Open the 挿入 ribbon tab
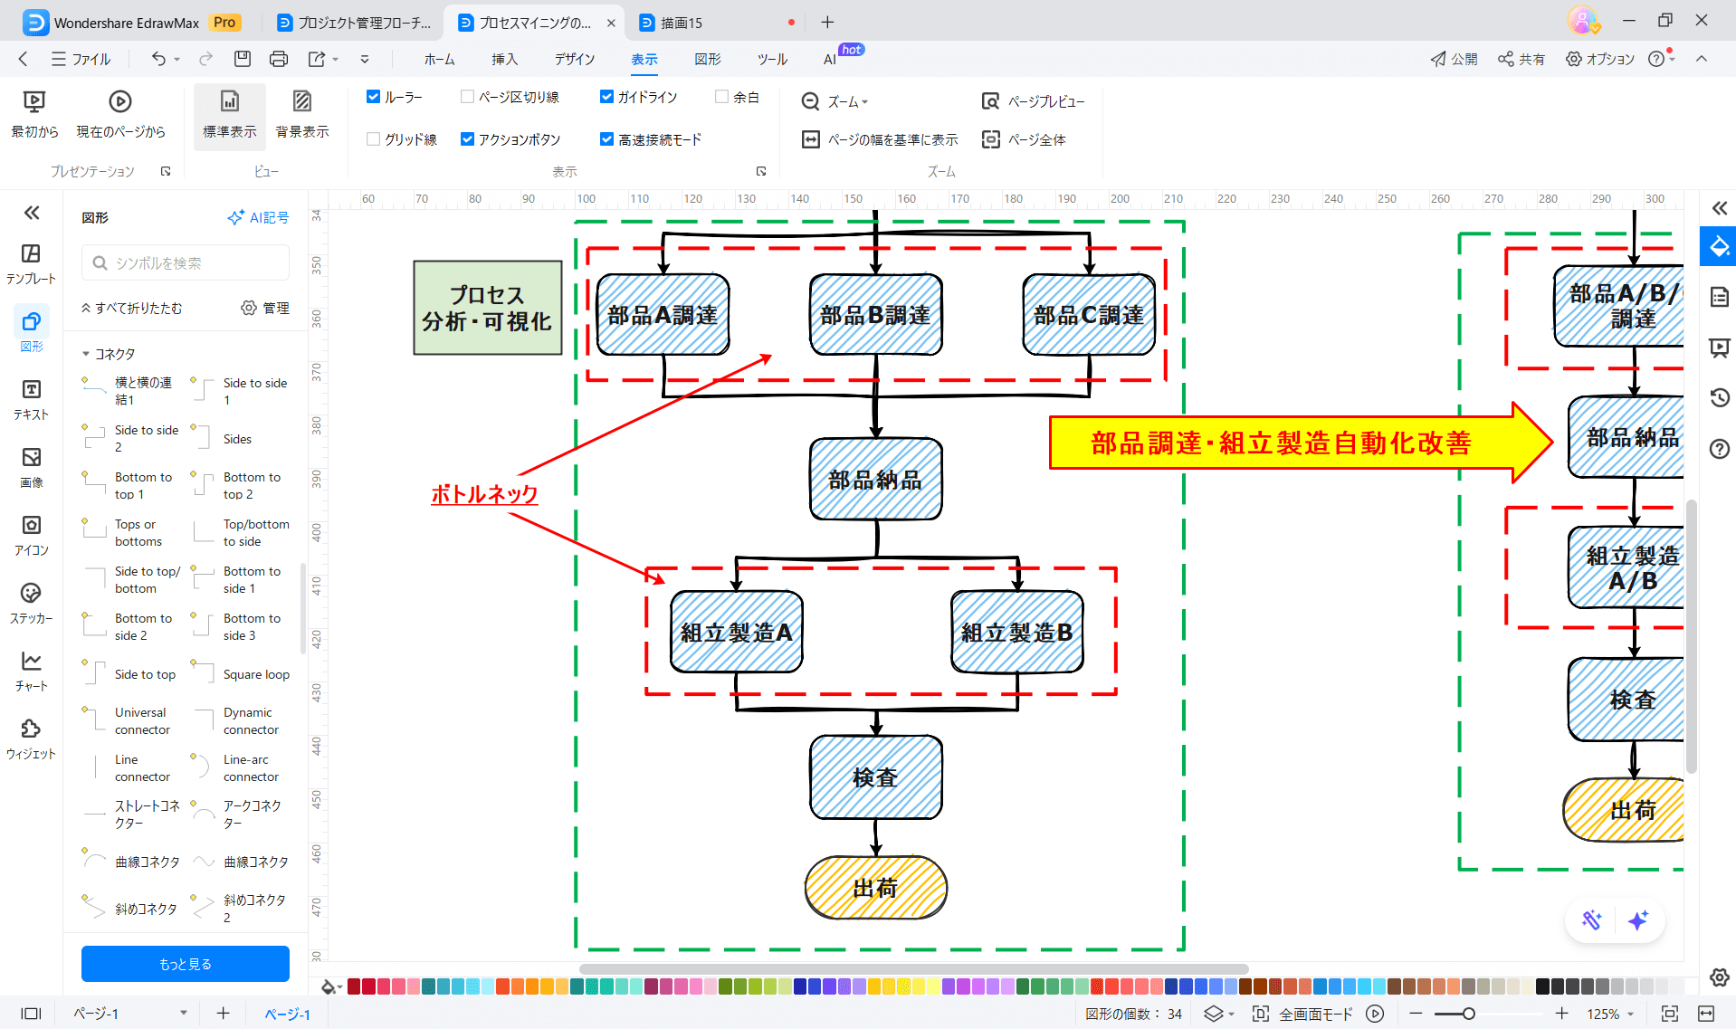This screenshot has height=1029, width=1736. point(505,59)
